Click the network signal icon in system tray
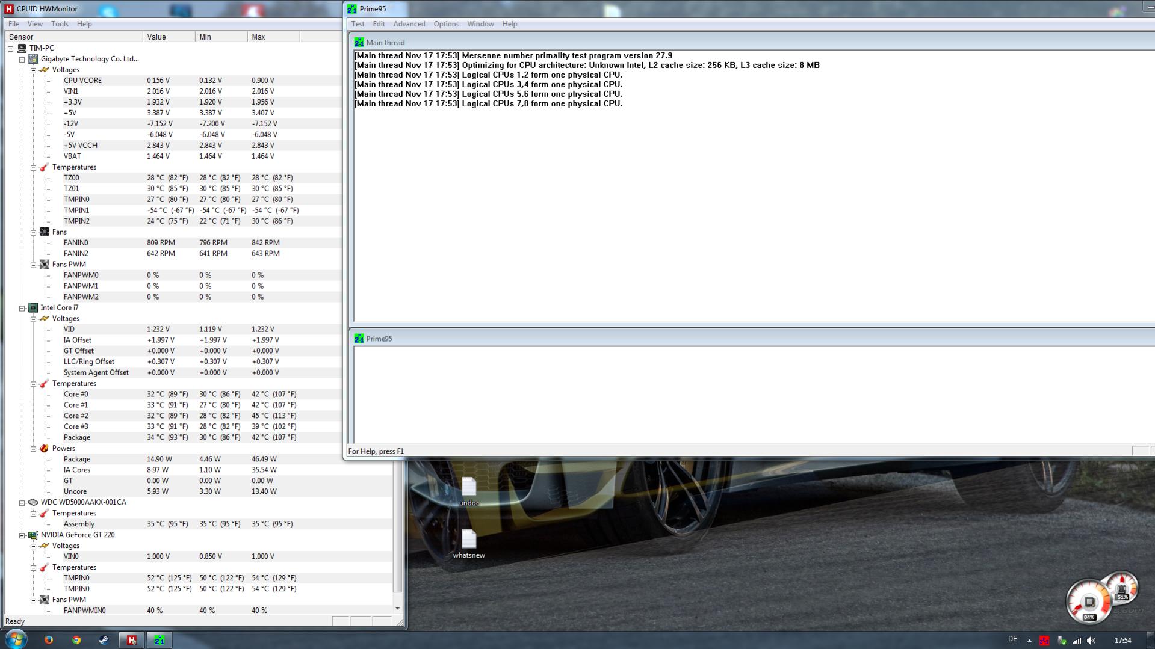 pos(1077,641)
